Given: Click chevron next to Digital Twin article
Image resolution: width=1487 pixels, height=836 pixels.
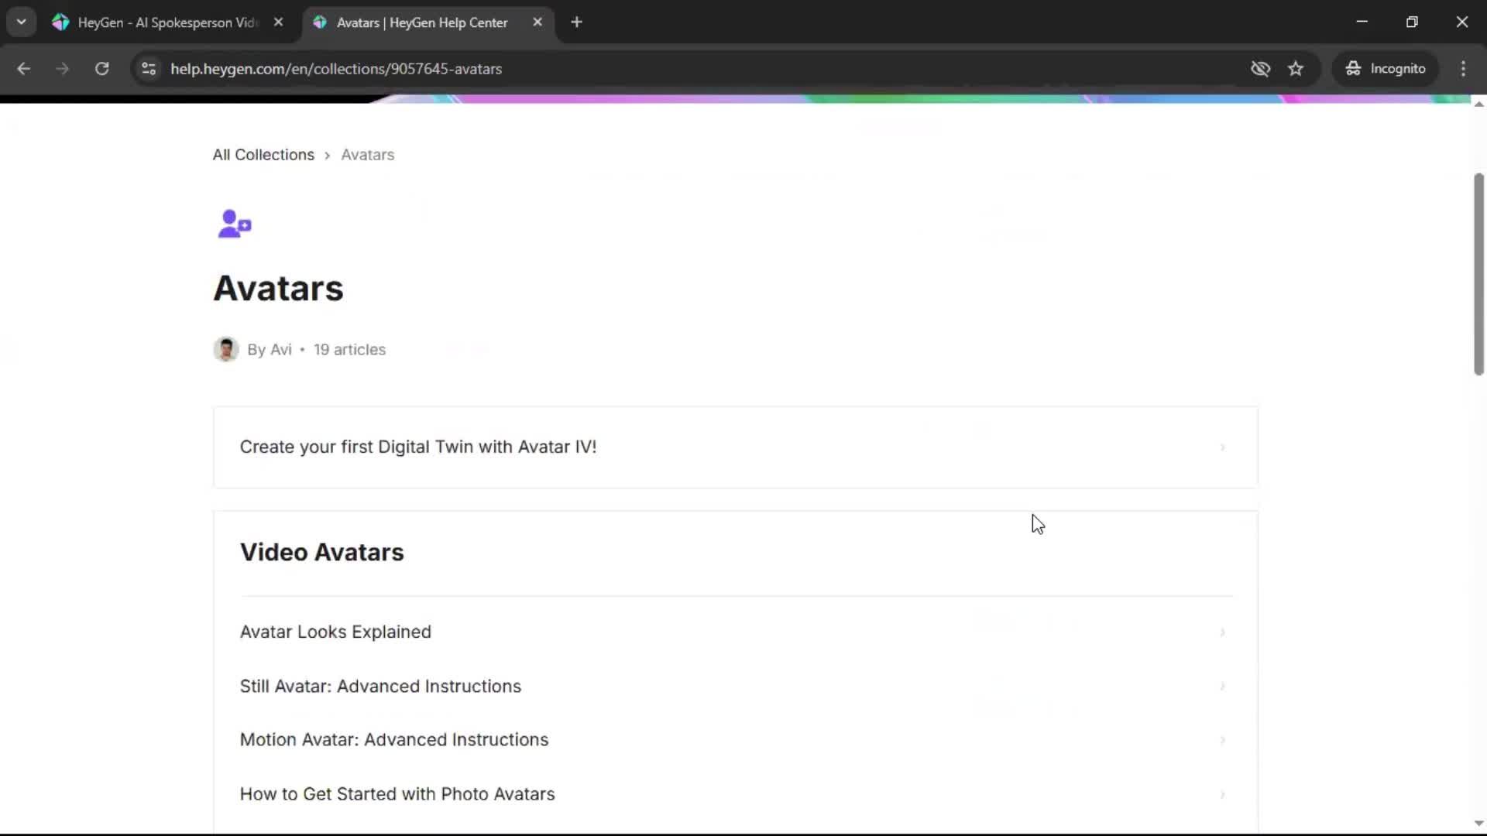Looking at the screenshot, I should coord(1222,447).
